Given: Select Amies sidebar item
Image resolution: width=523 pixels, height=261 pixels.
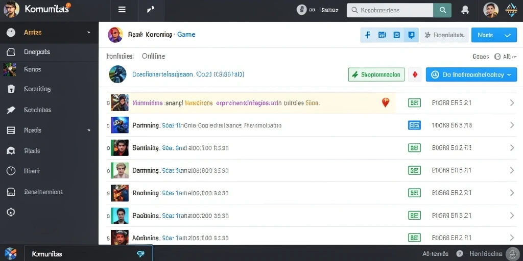Looking at the screenshot, I should point(33,32).
